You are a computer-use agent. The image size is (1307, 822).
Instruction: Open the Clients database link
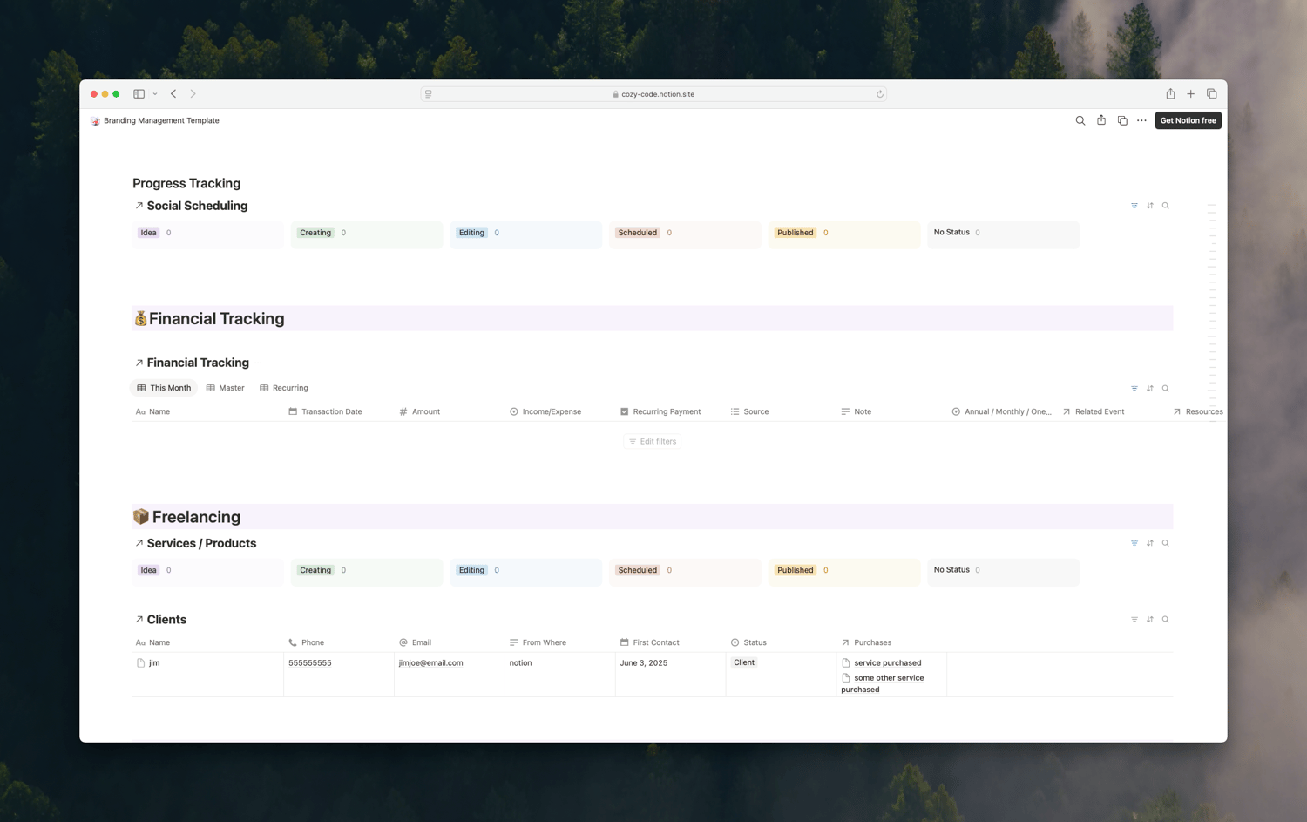pyautogui.click(x=160, y=620)
